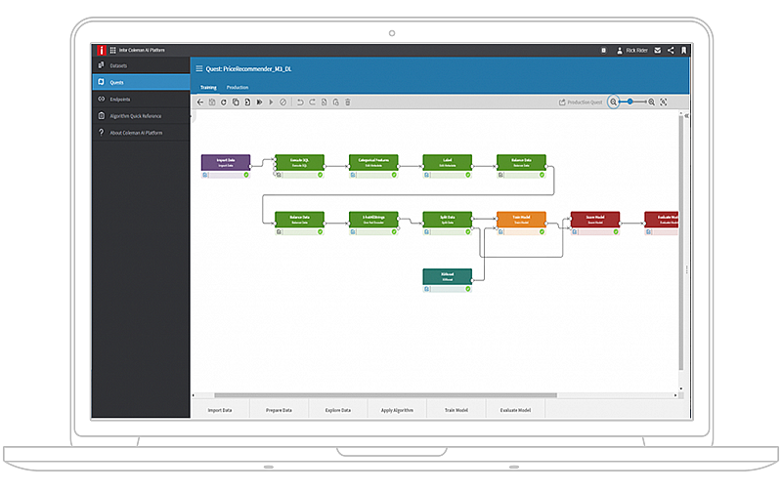Viewport: 782px width, 490px height.
Task: Select the orange Train Model node
Action: coord(521,220)
